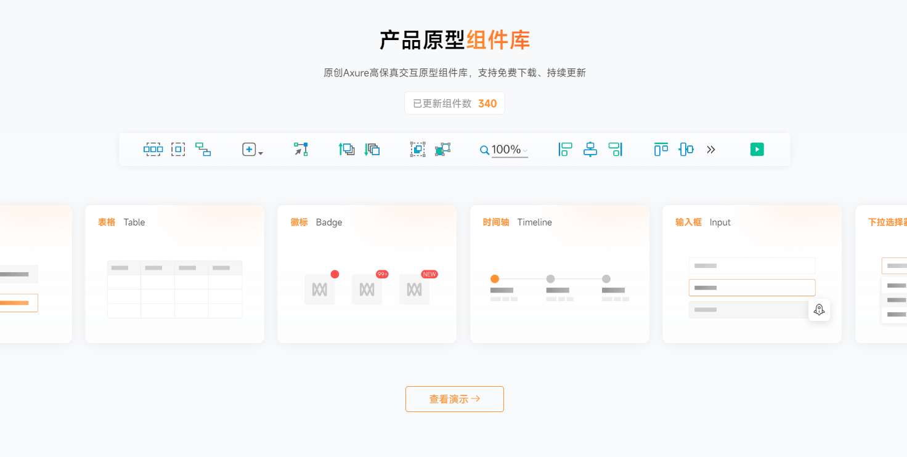
Task: Click the 已更新组件数 340 badge
Action: click(455, 103)
